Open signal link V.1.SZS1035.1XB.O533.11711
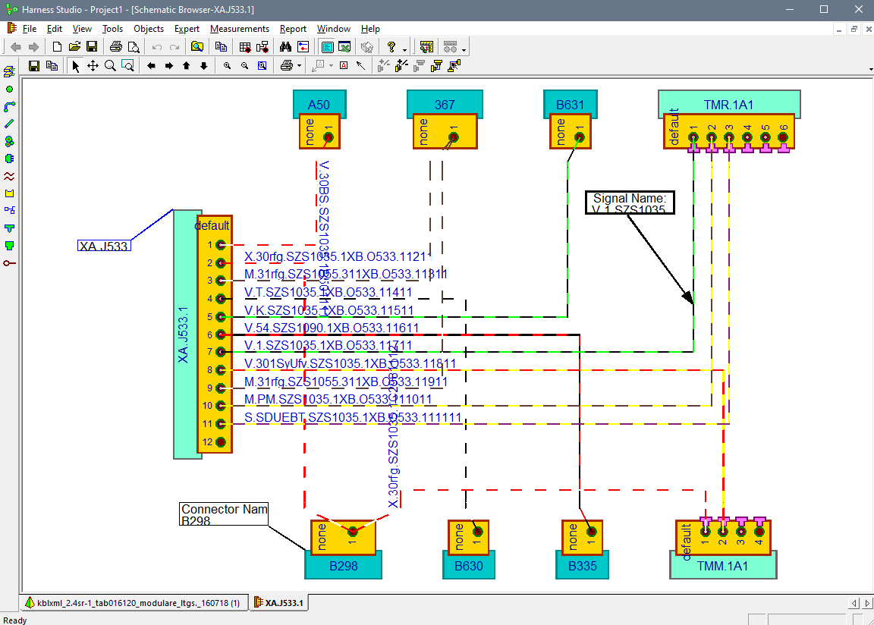Image resolution: width=874 pixels, height=625 pixels. tap(328, 345)
